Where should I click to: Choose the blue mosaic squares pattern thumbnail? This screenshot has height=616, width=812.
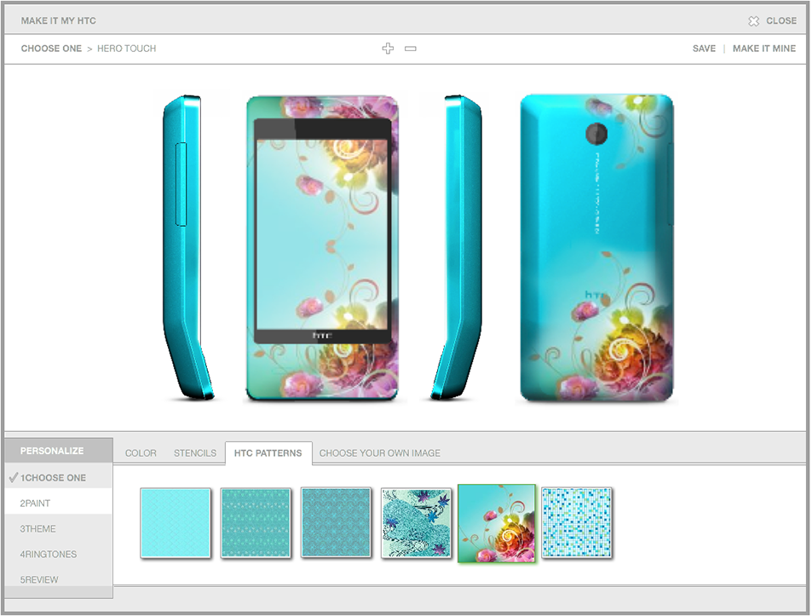[577, 523]
